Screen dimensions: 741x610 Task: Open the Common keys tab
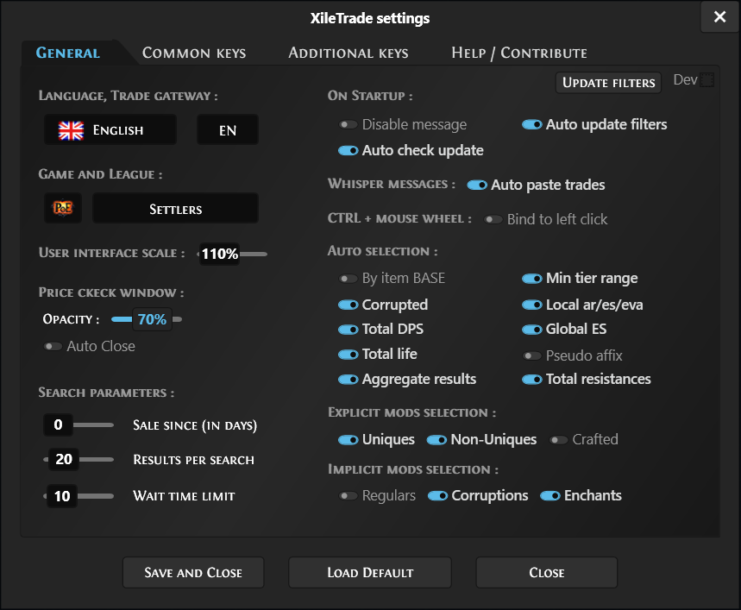point(194,53)
